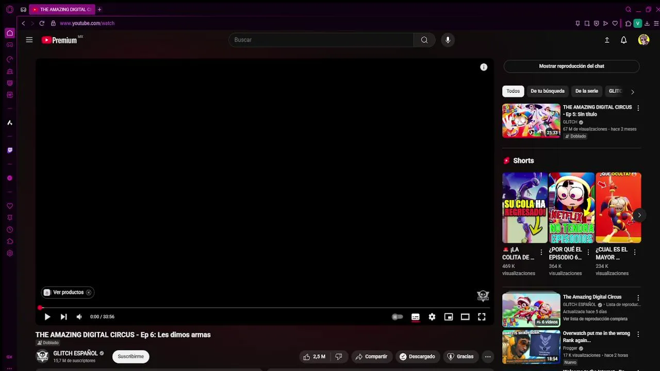
Task: Click the video progress bar
Action: click(x=265, y=308)
